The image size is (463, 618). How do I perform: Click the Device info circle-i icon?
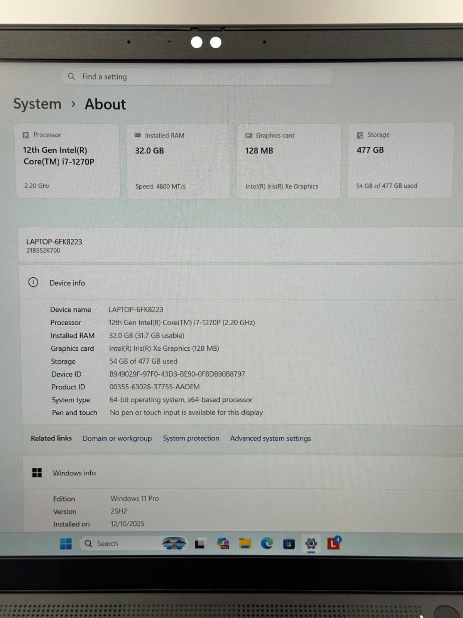(34, 282)
